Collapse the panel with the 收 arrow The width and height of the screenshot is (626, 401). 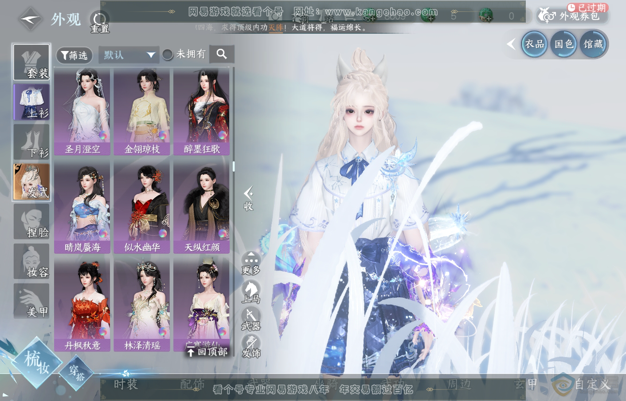(x=248, y=199)
